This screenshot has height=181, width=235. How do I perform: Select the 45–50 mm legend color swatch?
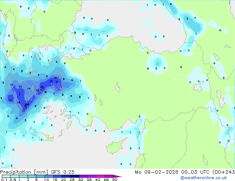click(x=109, y=176)
